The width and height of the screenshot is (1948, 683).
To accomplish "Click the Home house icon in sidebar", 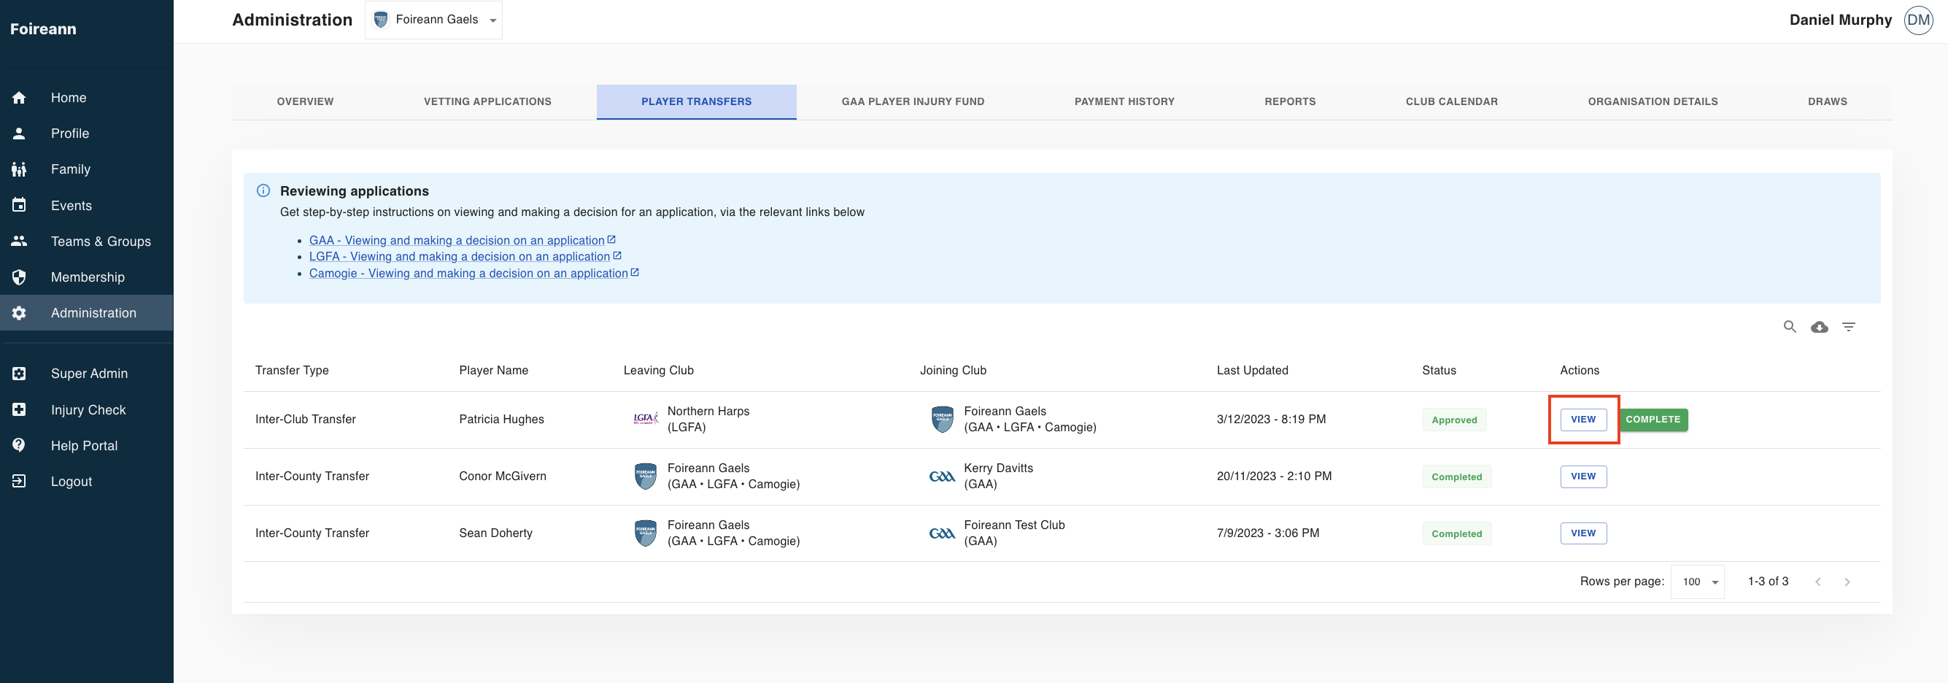I will pos(19,98).
